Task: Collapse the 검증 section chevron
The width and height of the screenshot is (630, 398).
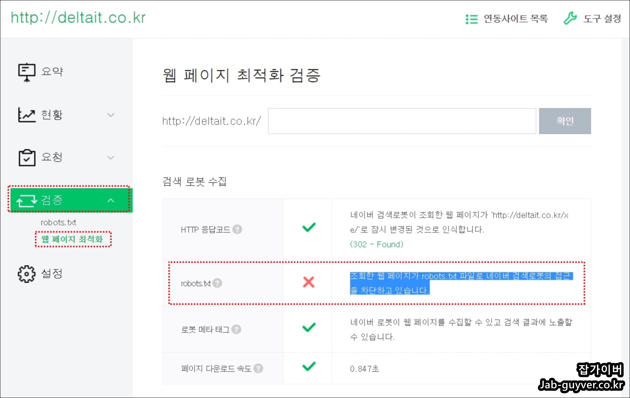Action: (x=111, y=200)
